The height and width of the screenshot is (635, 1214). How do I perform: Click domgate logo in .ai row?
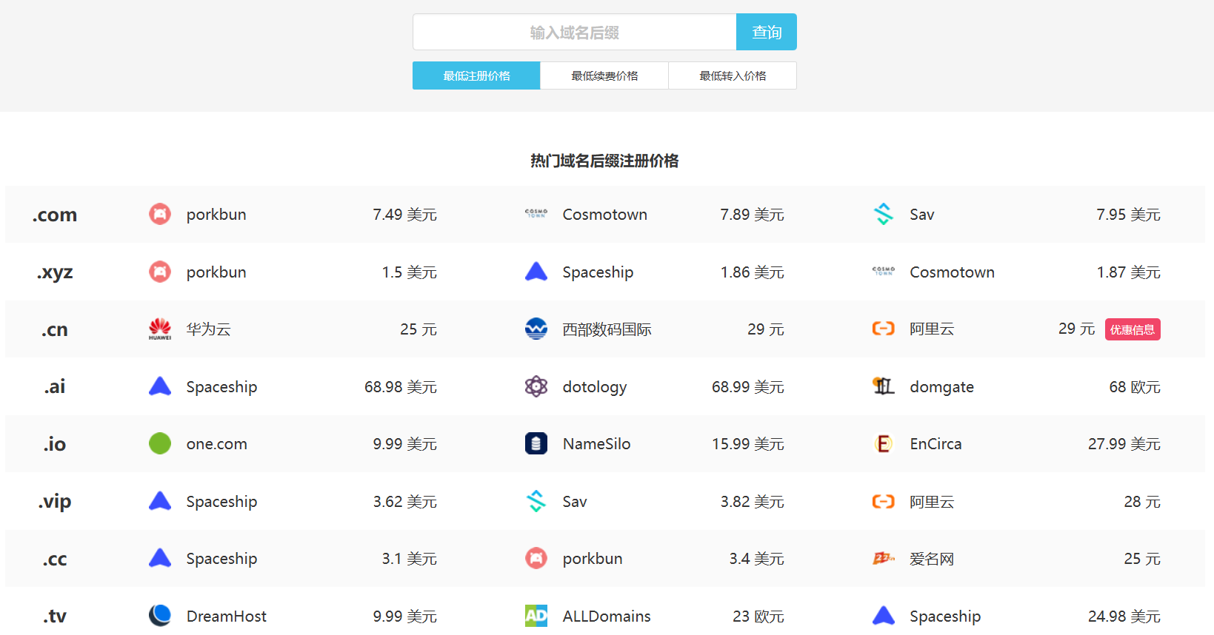tap(884, 386)
